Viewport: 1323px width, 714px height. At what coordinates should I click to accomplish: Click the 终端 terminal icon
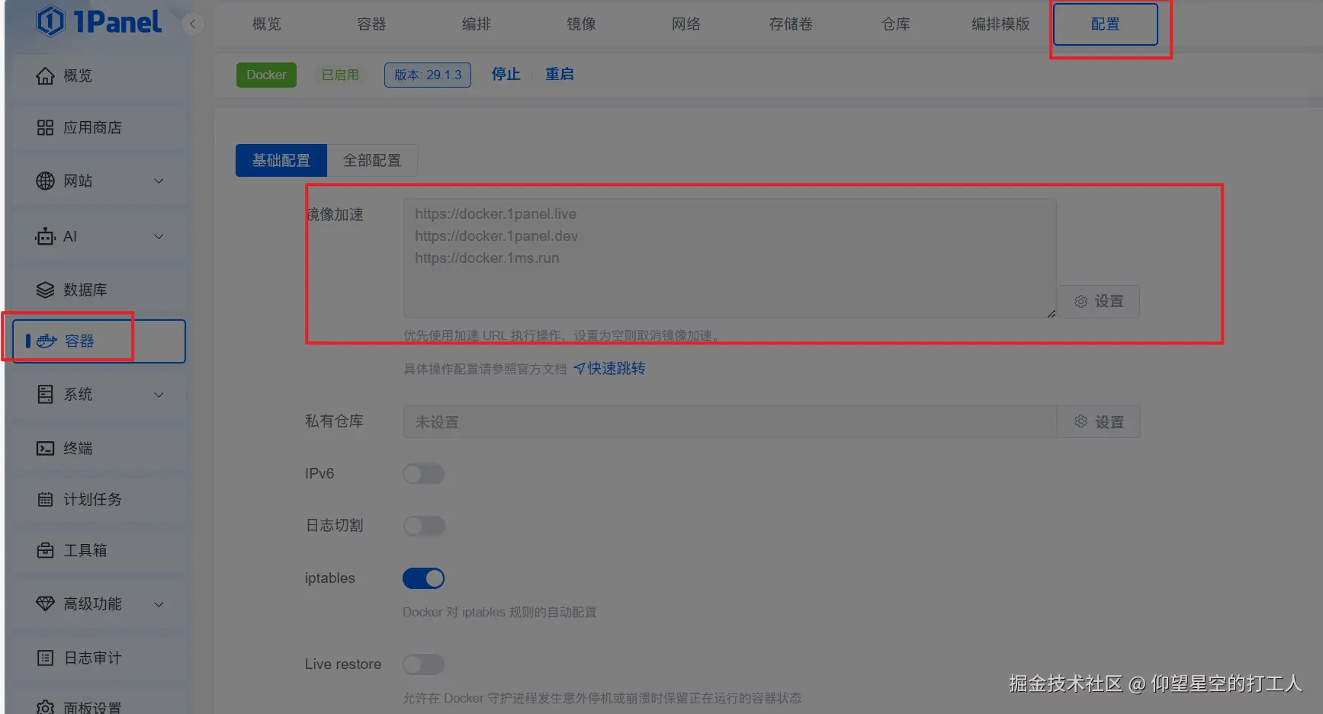click(x=46, y=449)
